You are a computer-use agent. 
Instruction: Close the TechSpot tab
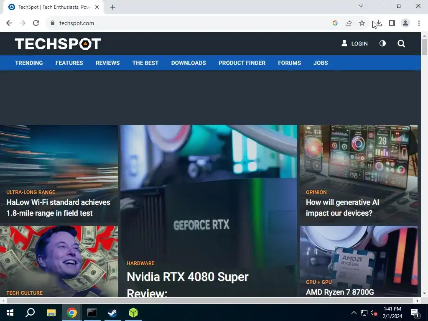[97, 7]
